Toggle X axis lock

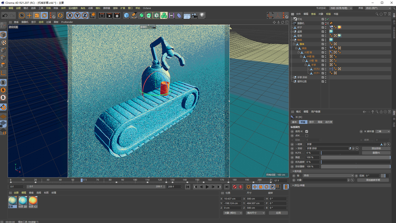pyautogui.click(x=70, y=15)
